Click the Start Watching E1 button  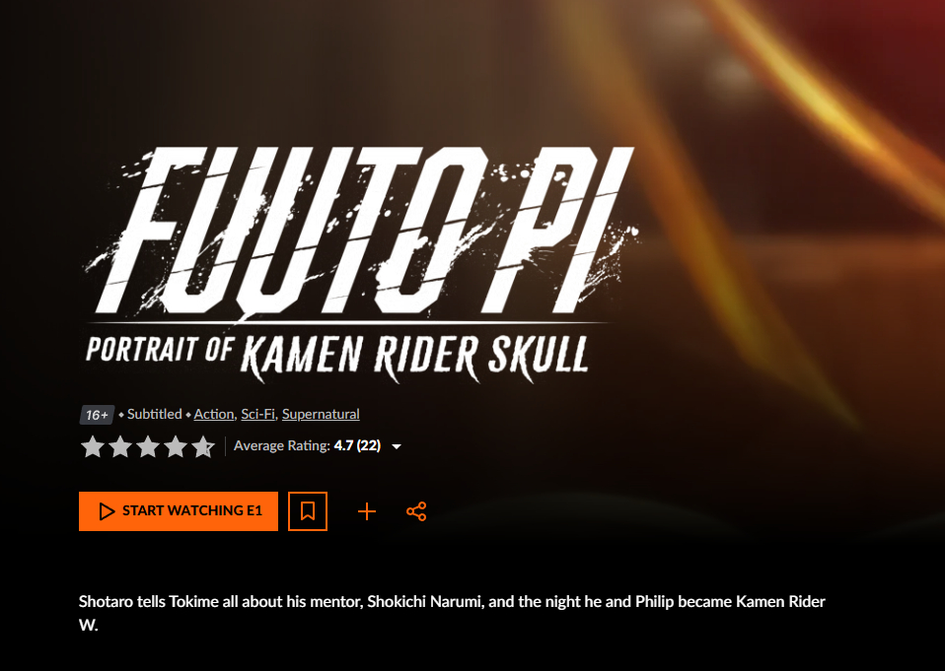pyautogui.click(x=179, y=511)
